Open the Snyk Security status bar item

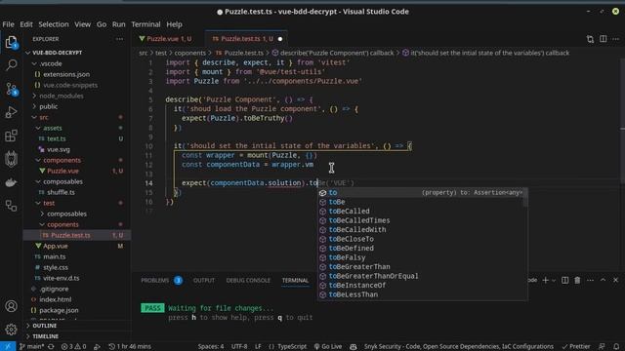(x=458, y=346)
